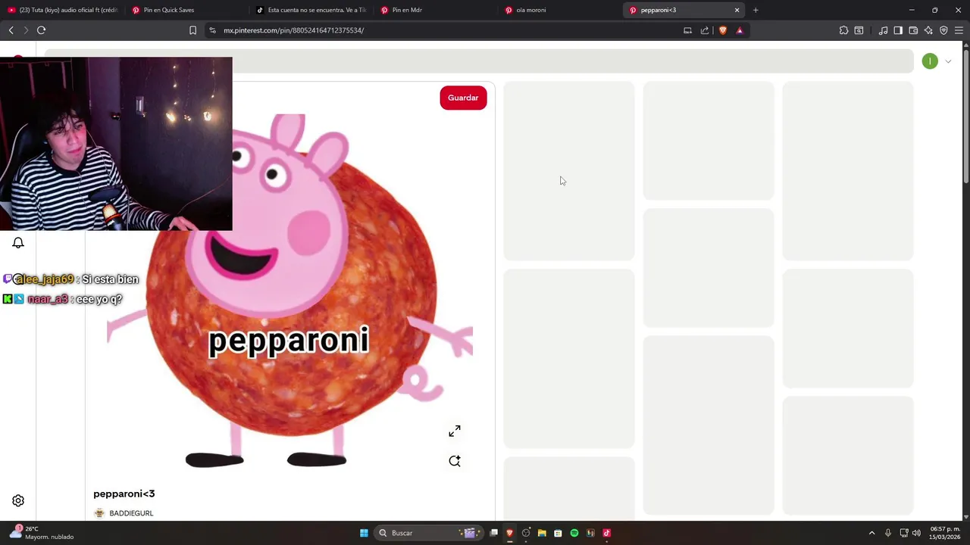The width and height of the screenshot is (970, 545).
Task: Click the Brave Shields lion icon
Action: point(722,30)
